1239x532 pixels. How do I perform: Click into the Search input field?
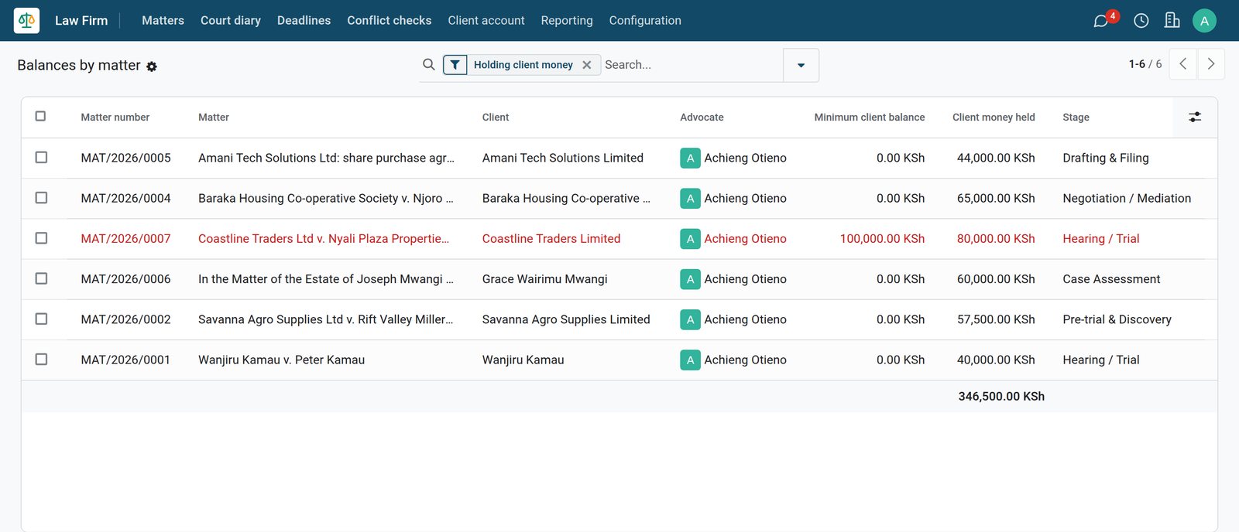coord(692,65)
